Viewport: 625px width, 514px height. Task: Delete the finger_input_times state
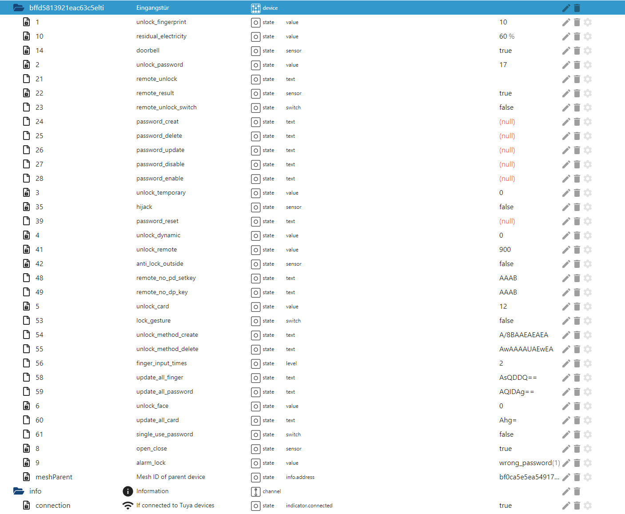(x=577, y=363)
